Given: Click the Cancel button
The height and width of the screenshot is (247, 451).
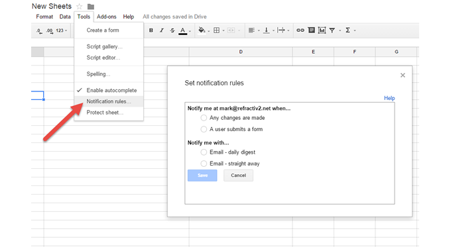Looking at the screenshot, I should pos(239,175).
